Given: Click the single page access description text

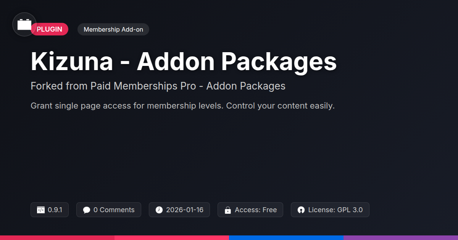Looking at the screenshot, I should click(x=182, y=106).
